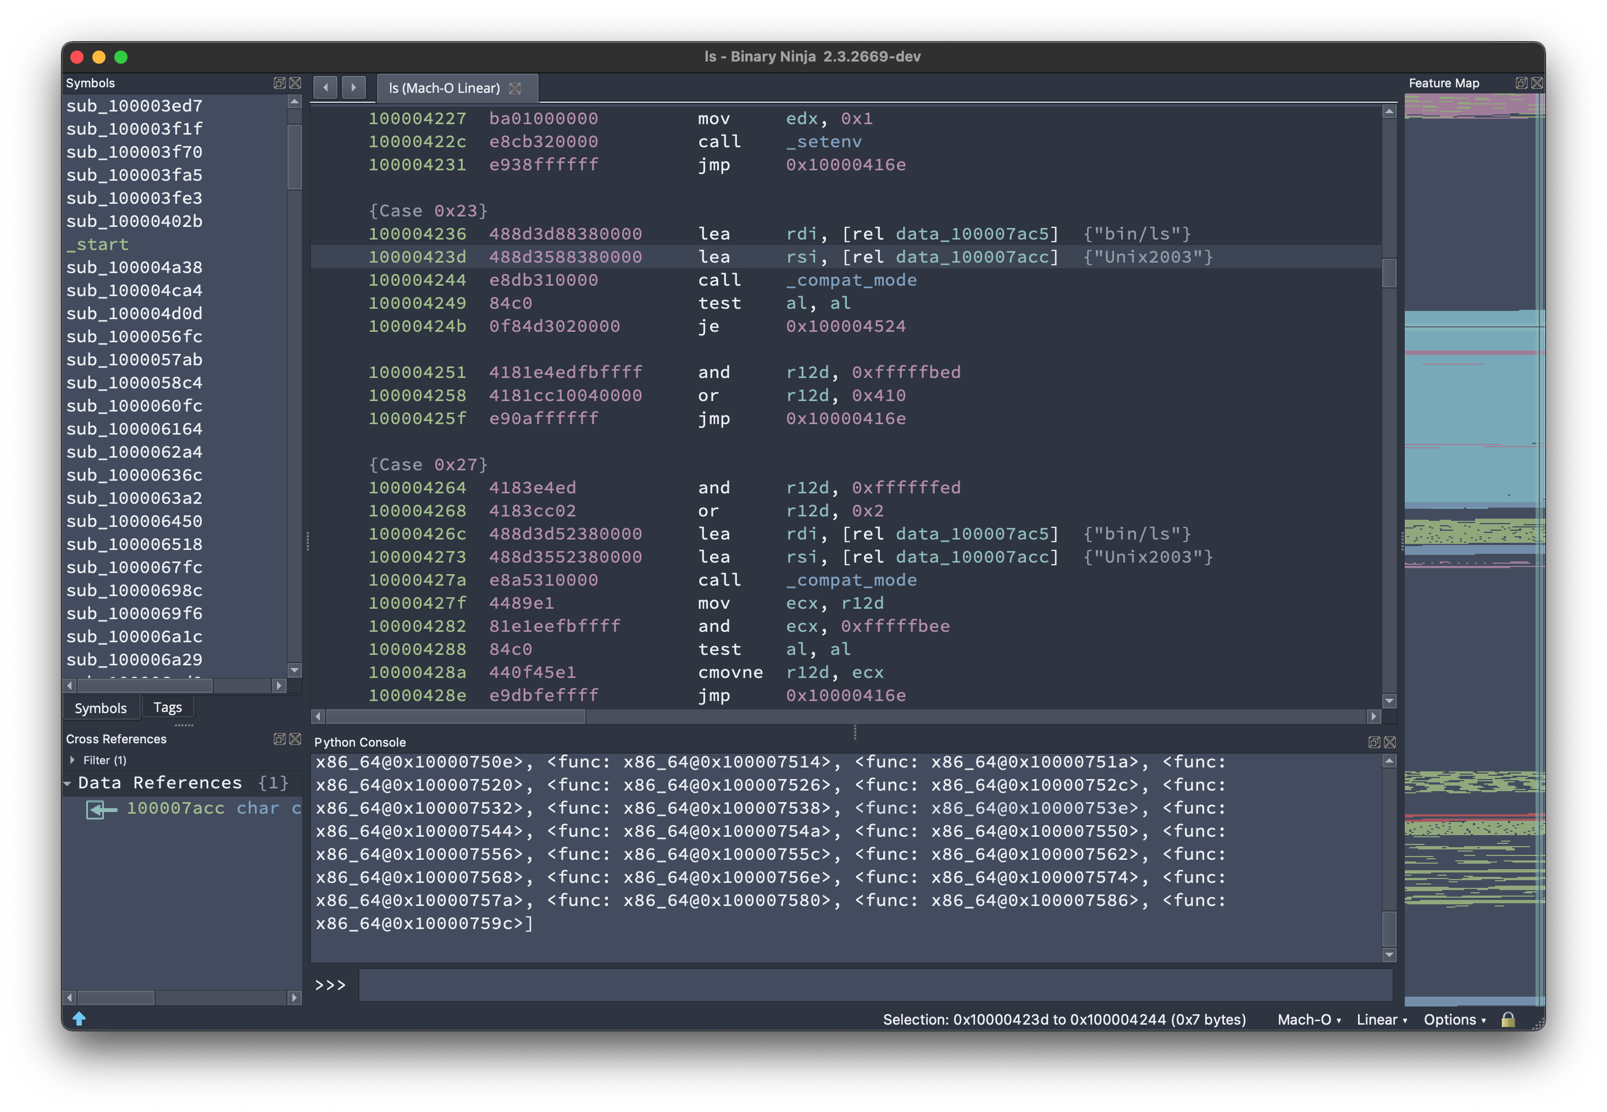
Task: Select the Symbols tab below list
Action: click(x=101, y=708)
